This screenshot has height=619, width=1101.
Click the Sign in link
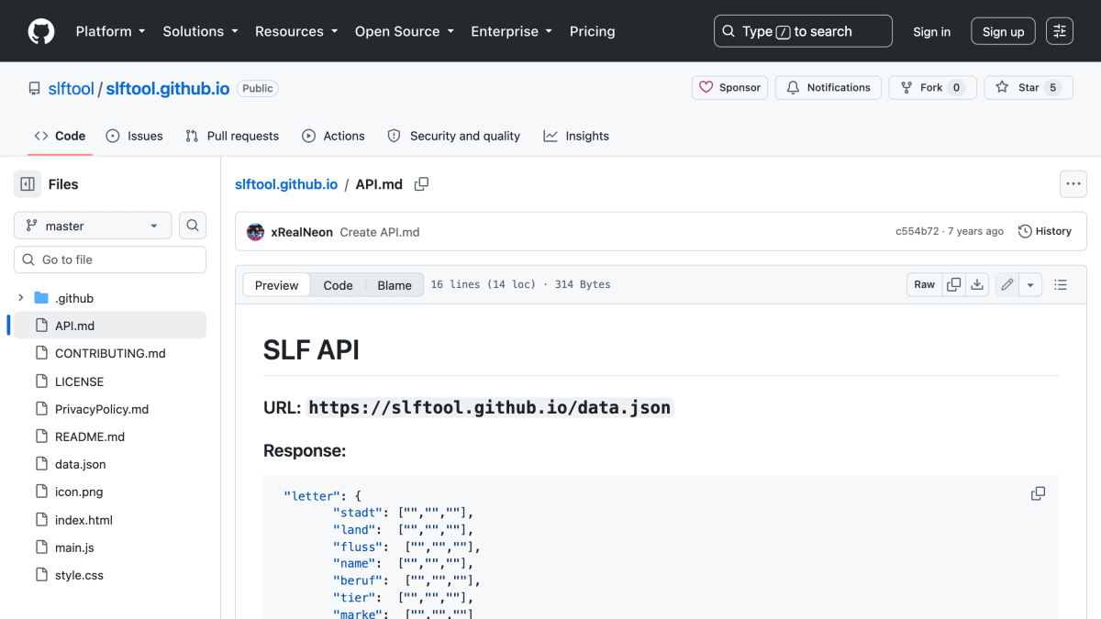[x=931, y=31]
